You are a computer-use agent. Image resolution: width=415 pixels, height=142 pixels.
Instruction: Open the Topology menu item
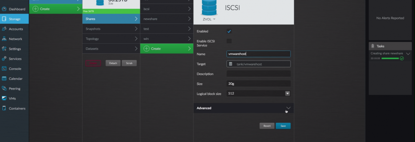click(111, 39)
